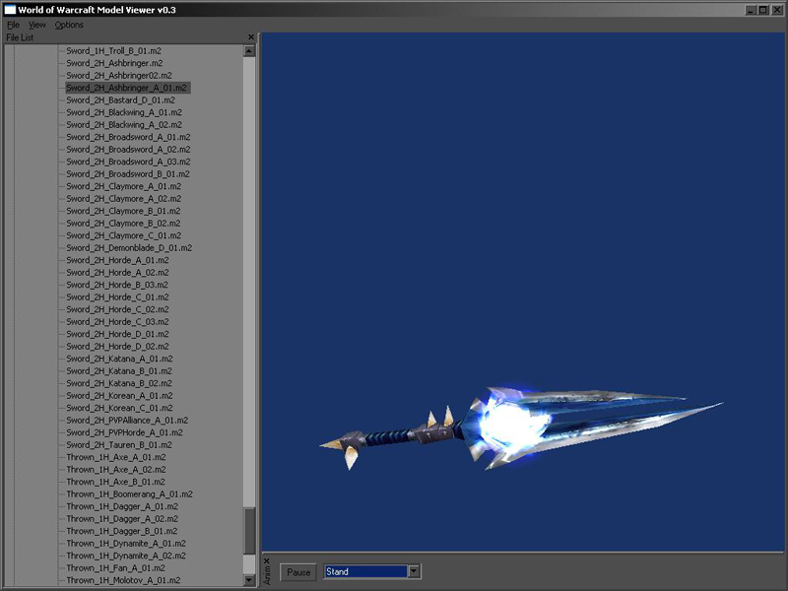This screenshot has width=788, height=591.
Task: Select Sword_2H_Tauren_B_01.m2
Action: pyautogui.click(x=119, y=445)
